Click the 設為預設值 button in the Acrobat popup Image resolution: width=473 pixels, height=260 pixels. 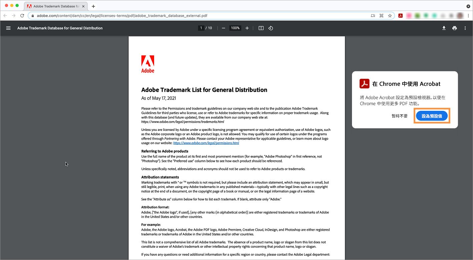point(432,115)
